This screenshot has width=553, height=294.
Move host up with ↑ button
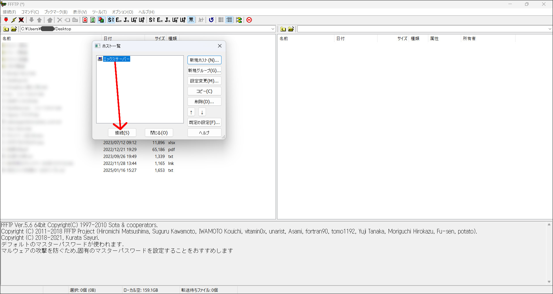point(191,112)
